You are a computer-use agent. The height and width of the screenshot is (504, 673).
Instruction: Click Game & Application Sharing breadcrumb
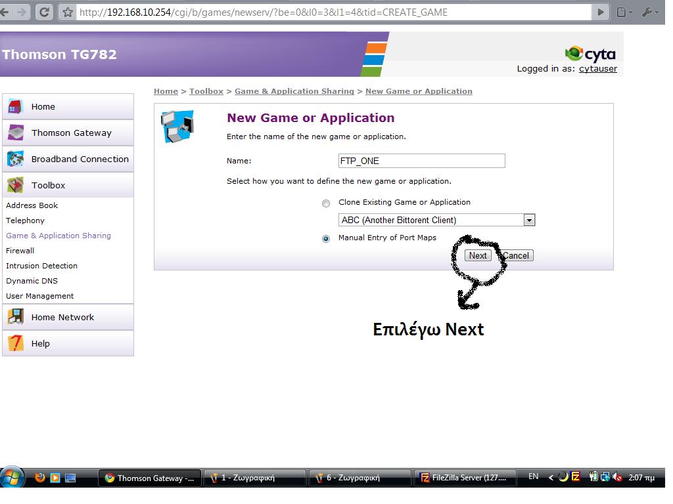pos(294,91)
